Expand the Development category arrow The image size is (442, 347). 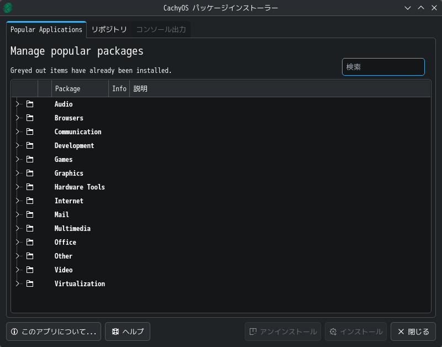[x=18, y=145]
